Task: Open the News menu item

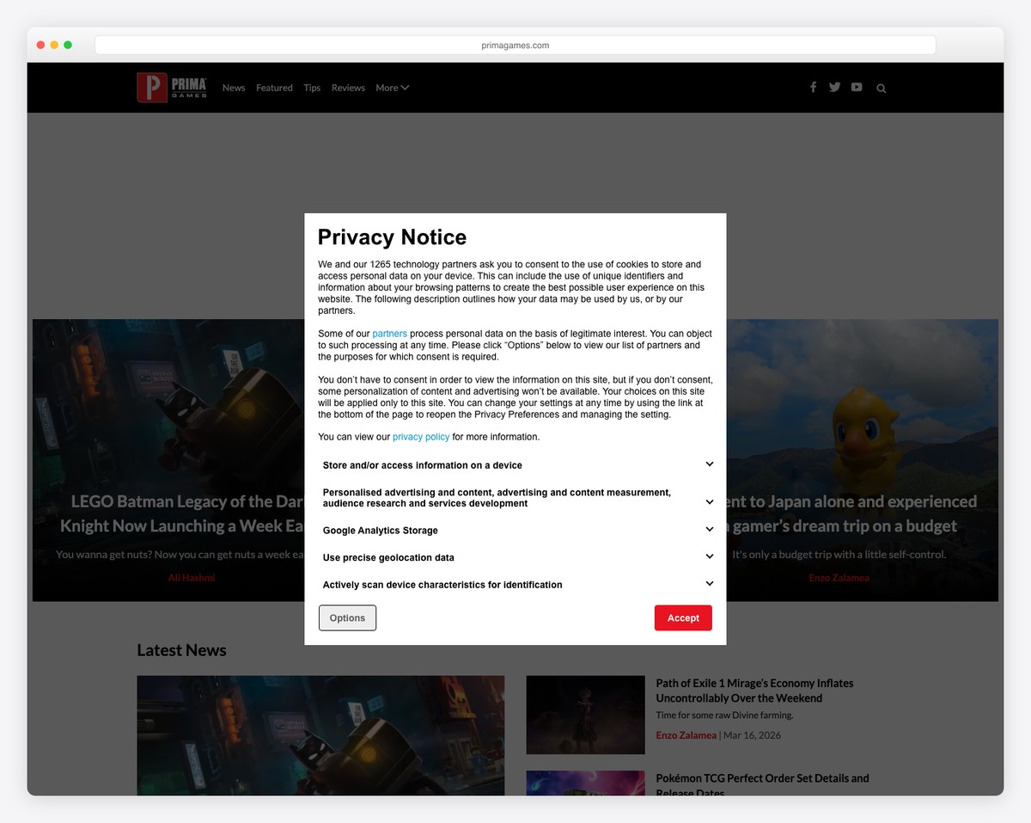Action: coord(234,88)
